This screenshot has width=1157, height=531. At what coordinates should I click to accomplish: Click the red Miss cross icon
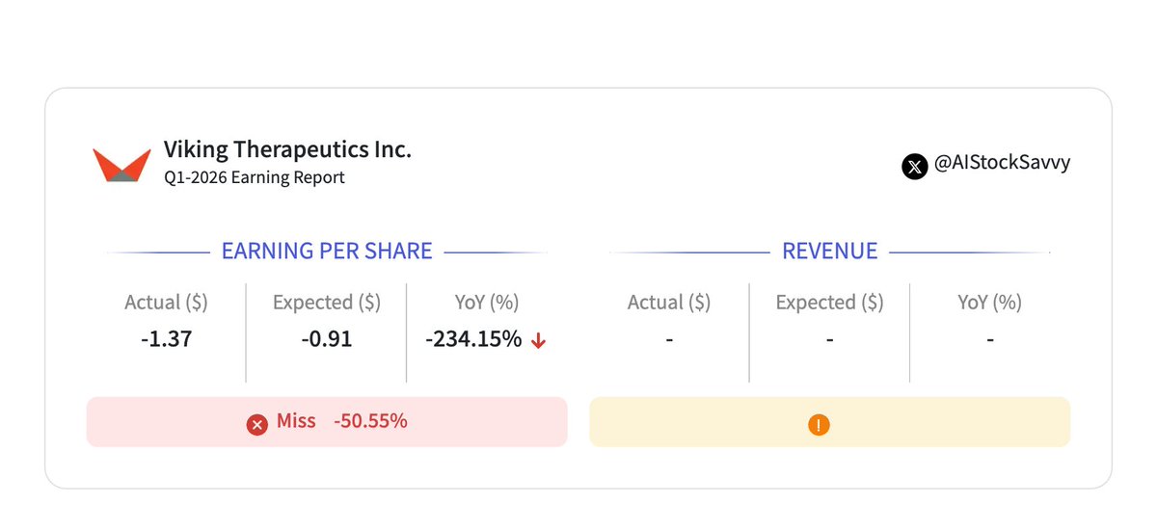click(256, 424)
